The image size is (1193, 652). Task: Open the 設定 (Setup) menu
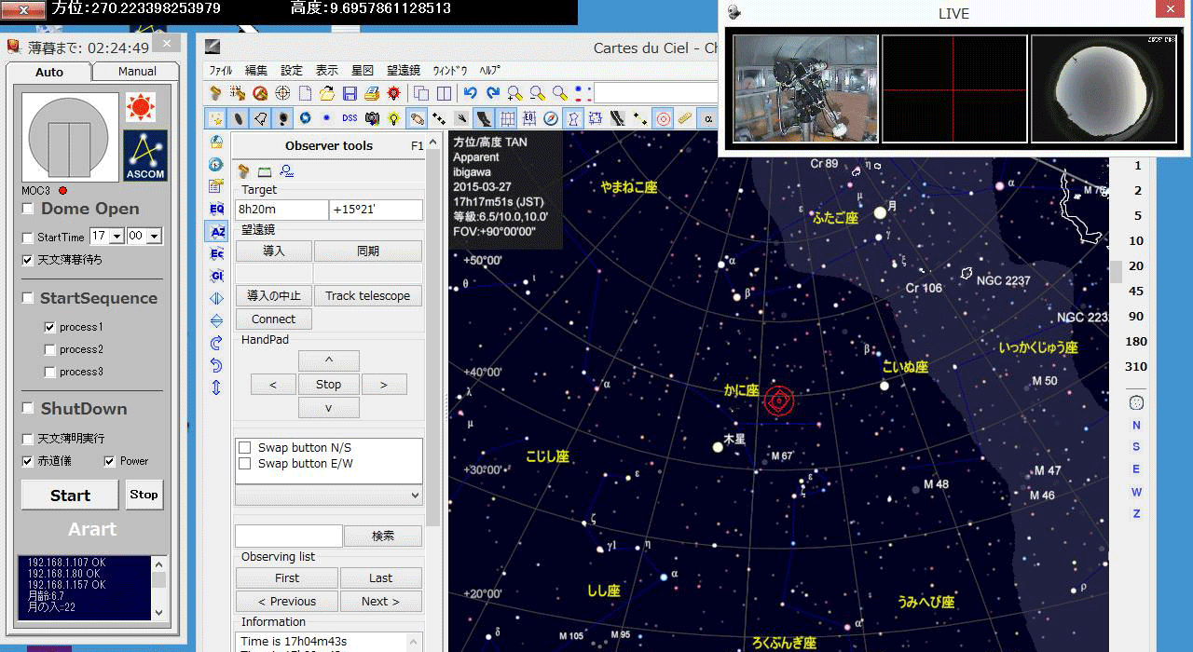tap(292, 70)
